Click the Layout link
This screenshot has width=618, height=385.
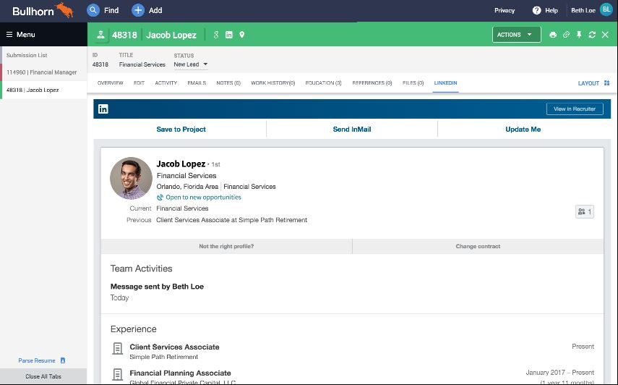[588, 83]
